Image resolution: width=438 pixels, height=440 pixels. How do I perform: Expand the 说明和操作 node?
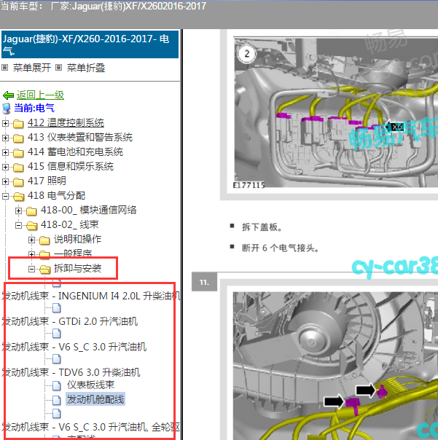coord(31,240)
